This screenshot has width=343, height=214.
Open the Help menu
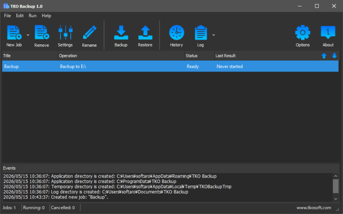click(46, 15)
